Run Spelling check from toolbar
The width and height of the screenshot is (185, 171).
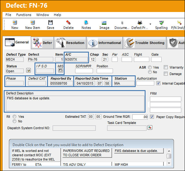[161, 22]
